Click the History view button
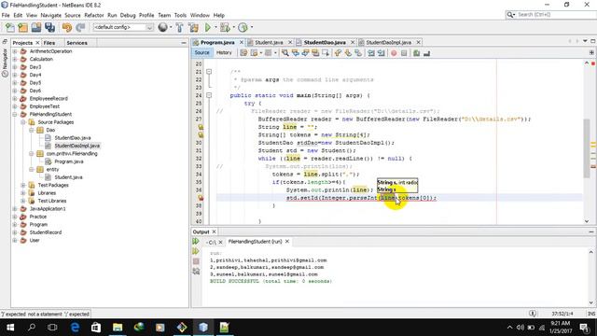 pos(224,53)
